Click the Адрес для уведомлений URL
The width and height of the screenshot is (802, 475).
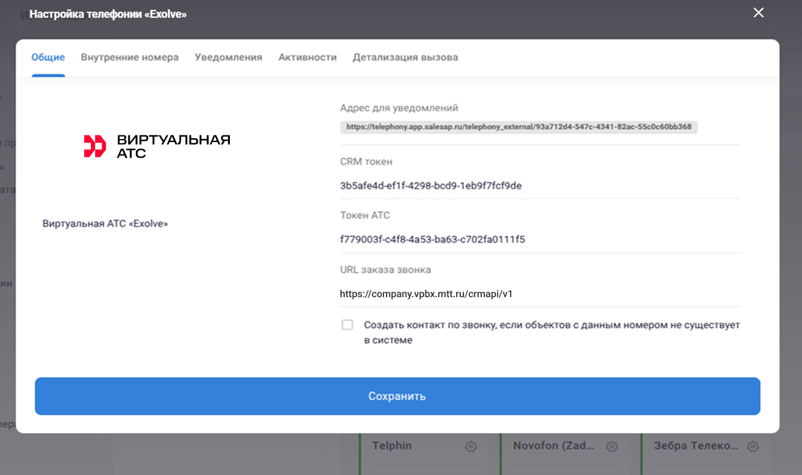coord(519,127)
